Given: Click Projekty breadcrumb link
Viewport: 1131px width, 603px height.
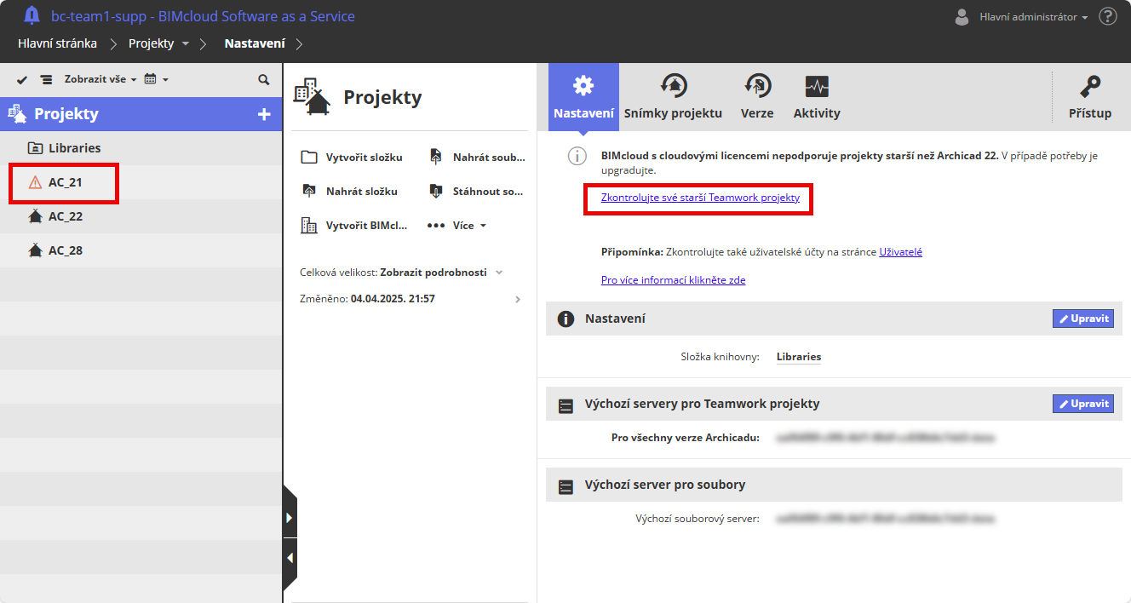Looking at the screenshot, I should tap(151, 43).
